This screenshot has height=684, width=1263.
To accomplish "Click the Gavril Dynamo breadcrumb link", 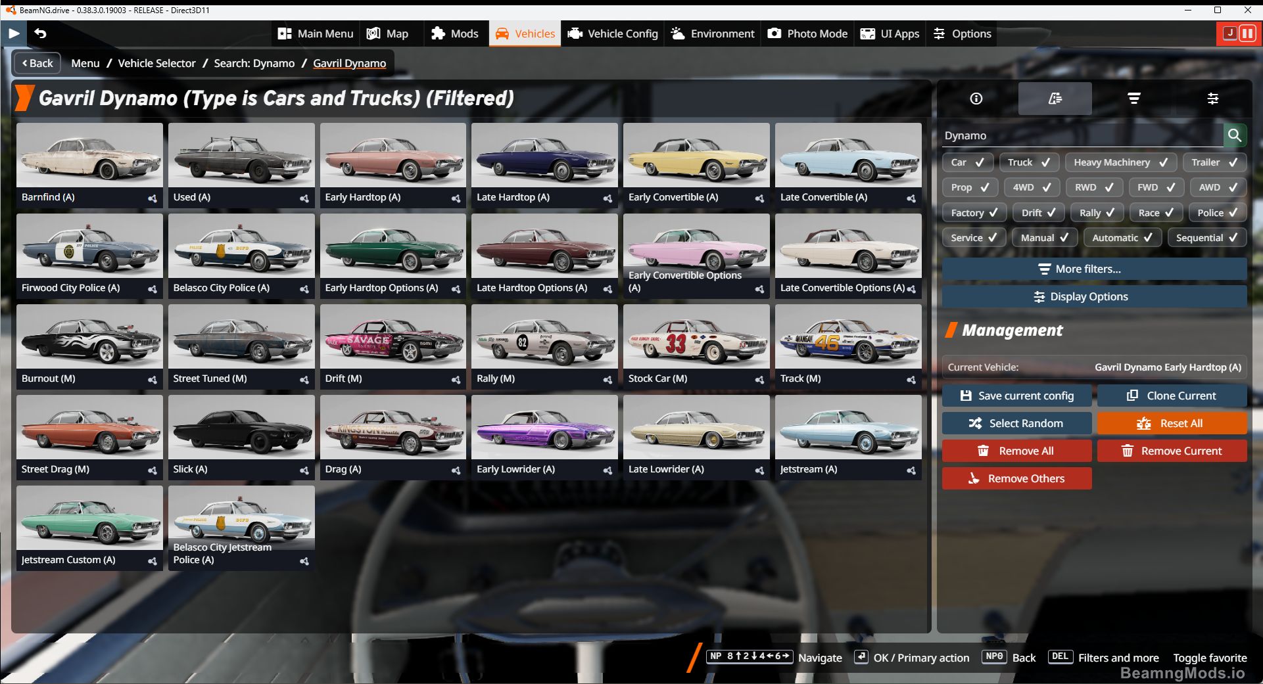I will 349,63.
